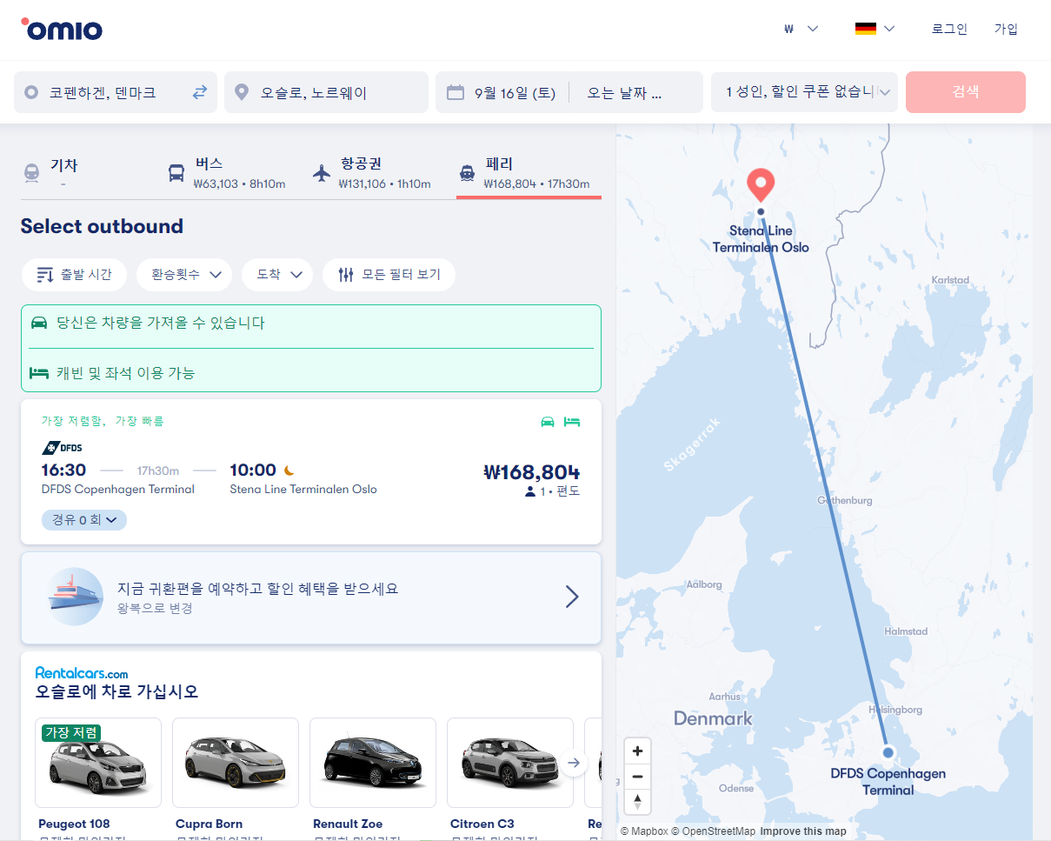
Task: Click the 검색 search button
Action: [x=966, y=92]
